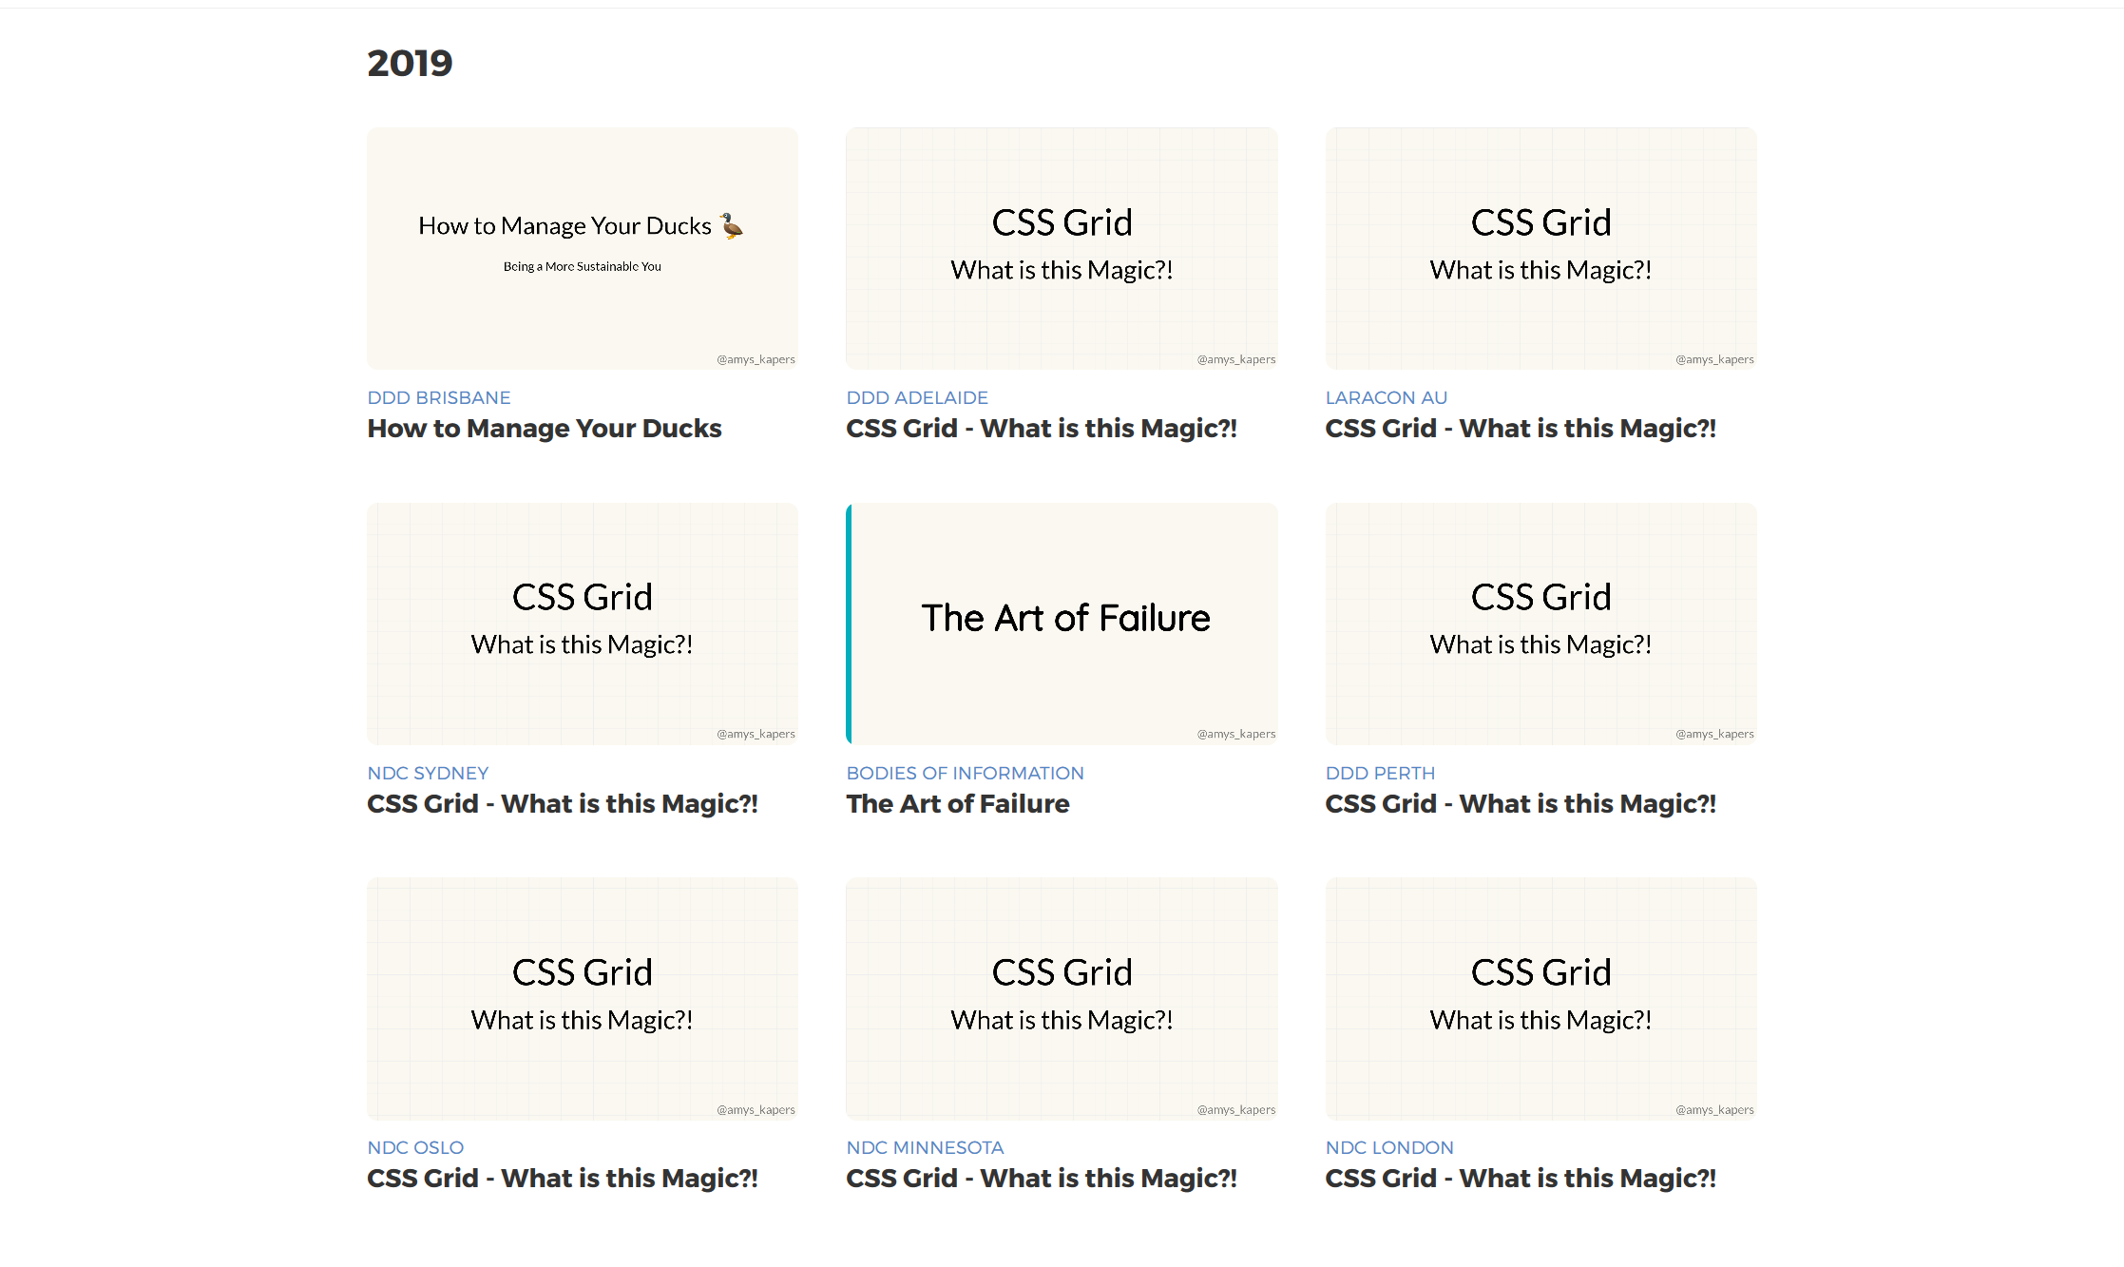
Task: Open the BODIES OF INFORMATION link
Action: pos(965,773)
